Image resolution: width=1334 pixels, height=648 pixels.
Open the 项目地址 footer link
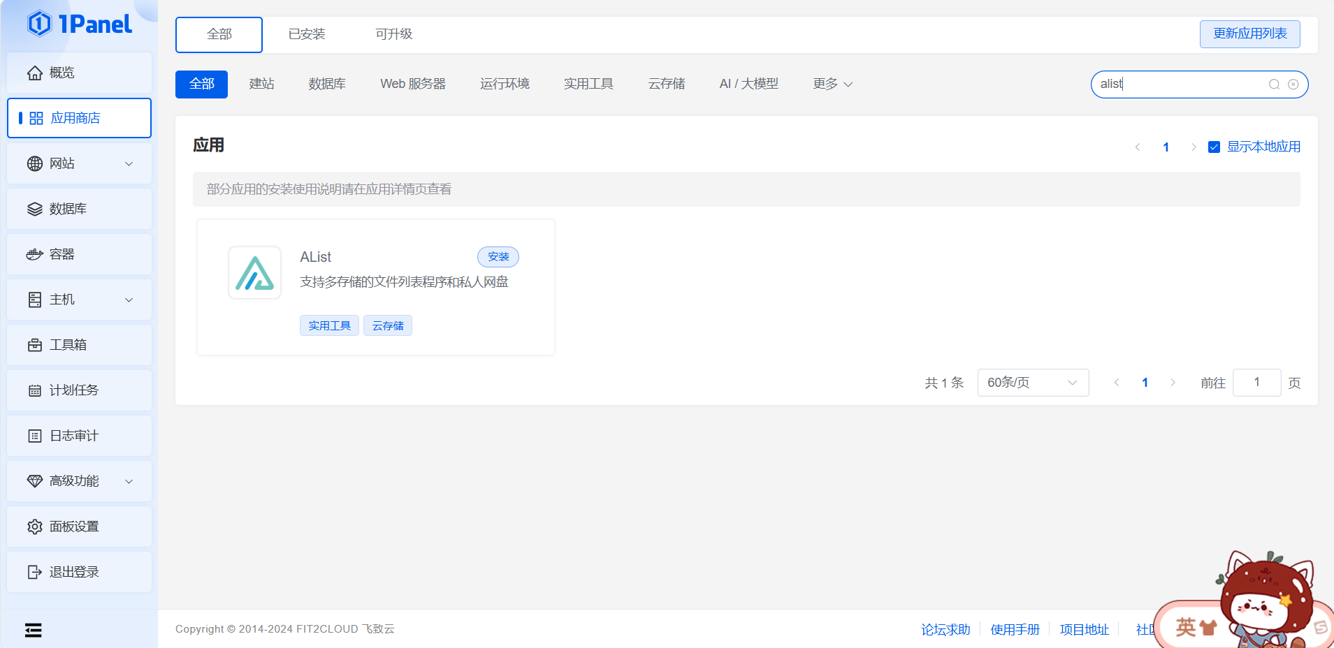(1084, 630)
